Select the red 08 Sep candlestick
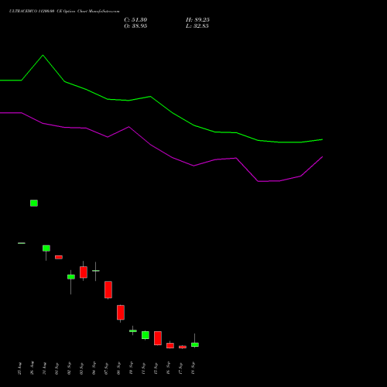This screenshot has width=387, height=387. [x=121, y=313]
